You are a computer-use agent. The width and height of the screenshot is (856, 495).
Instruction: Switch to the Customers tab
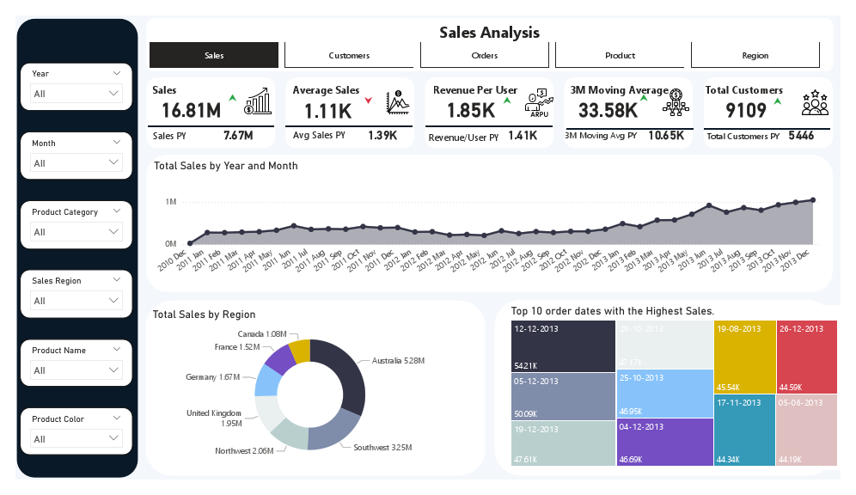(x=349, y=54)
